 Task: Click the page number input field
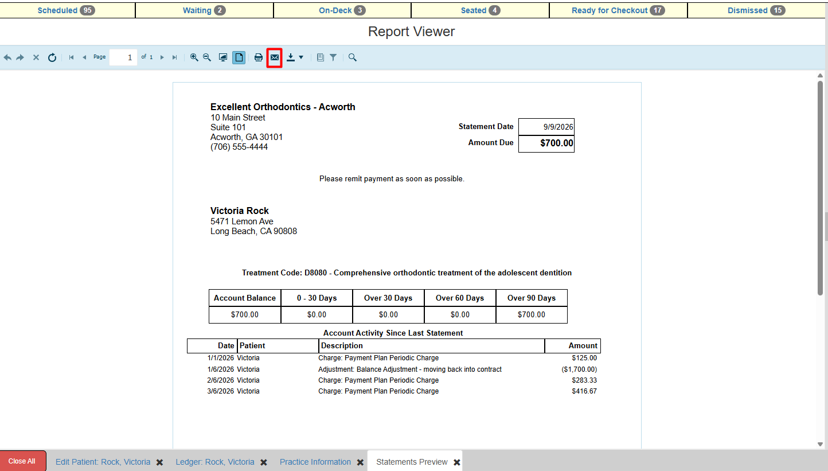[123, 57]
